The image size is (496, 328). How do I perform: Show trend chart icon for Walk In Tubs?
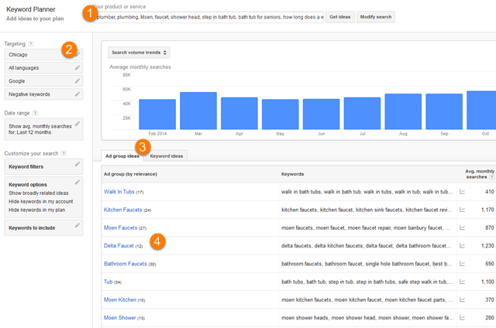462,192
